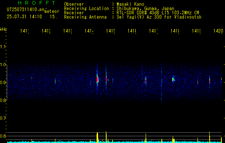The image size is (225, 143).
Task: Click the 1418 time axis label
Action: 175,31
